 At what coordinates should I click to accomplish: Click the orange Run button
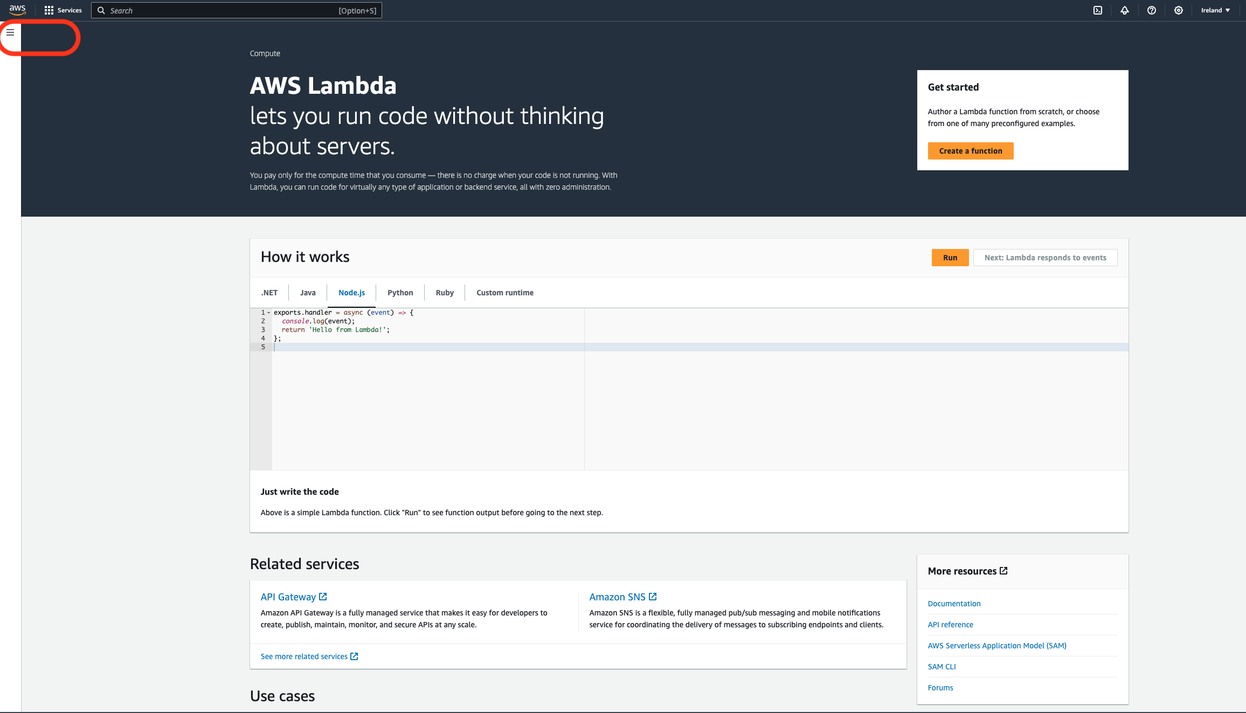tap(950, 258)
